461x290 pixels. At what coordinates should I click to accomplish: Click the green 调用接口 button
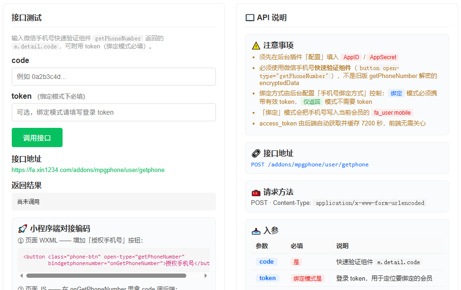tap(37, 138)
